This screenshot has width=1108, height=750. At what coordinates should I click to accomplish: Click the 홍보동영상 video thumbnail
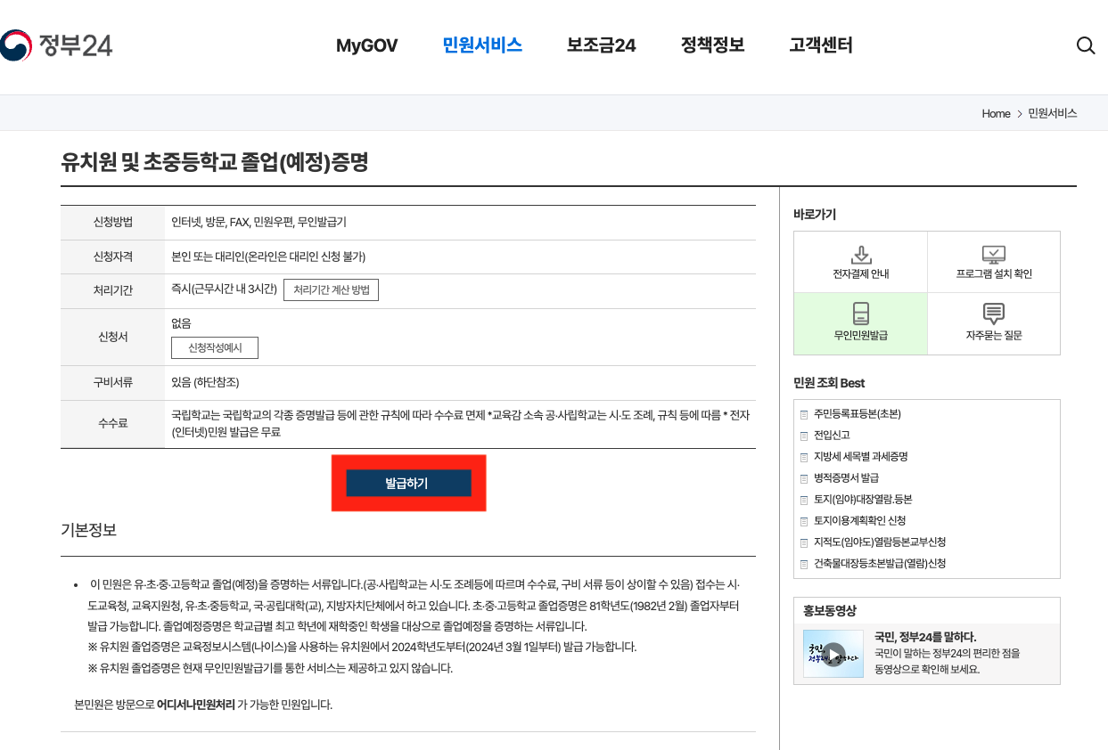832,652
